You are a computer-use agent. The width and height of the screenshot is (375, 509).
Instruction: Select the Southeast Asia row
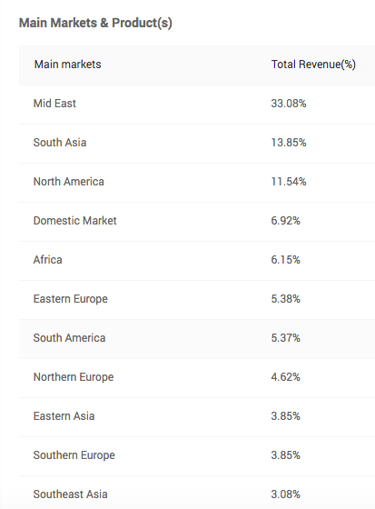coord(197,493)
